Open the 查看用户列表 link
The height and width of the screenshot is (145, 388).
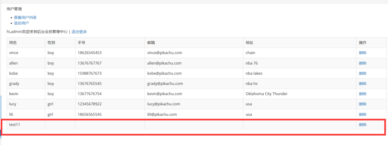(25, 17)
